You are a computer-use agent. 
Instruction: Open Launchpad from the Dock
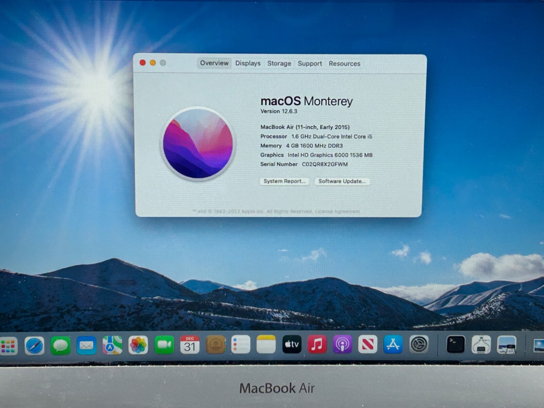coord(8,345)
